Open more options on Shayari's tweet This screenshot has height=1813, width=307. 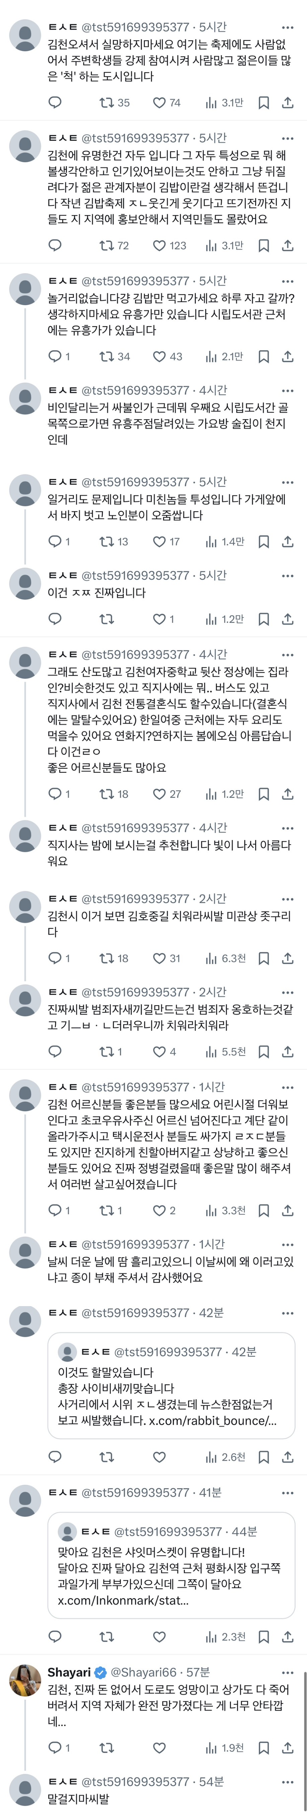tap(287, 1673)
